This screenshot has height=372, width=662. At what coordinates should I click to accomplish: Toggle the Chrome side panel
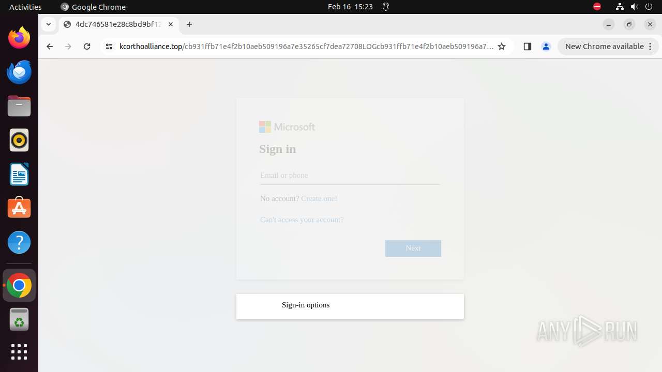click(x=527, y=47)
